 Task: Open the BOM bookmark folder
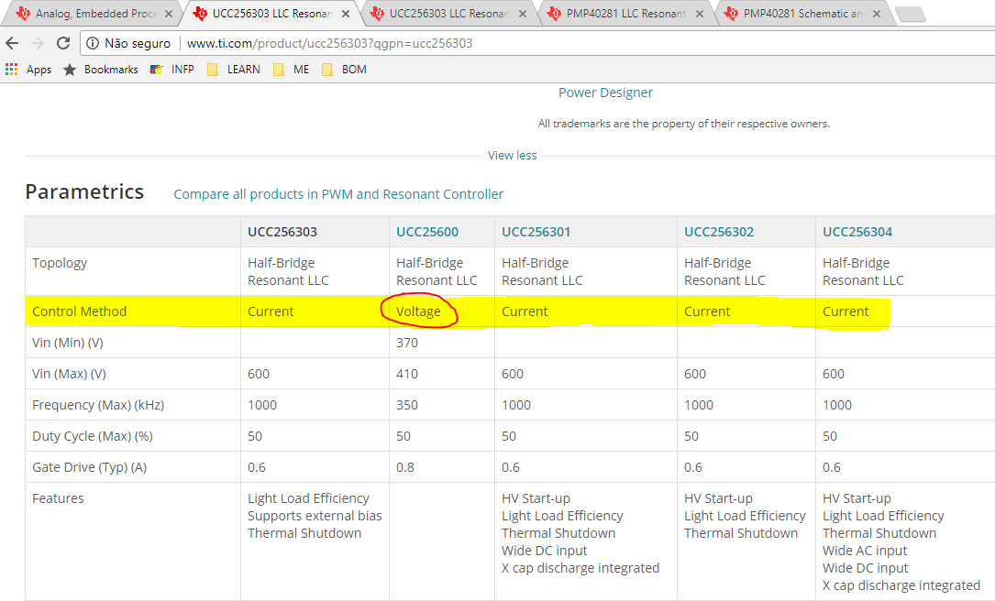click(x=344, y=69)
